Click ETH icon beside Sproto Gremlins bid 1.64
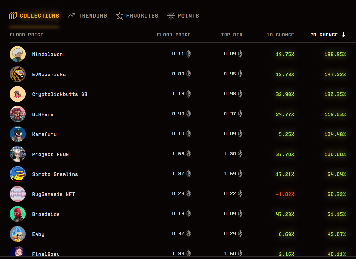Screen dimensions: 356x259 (240, 174)
